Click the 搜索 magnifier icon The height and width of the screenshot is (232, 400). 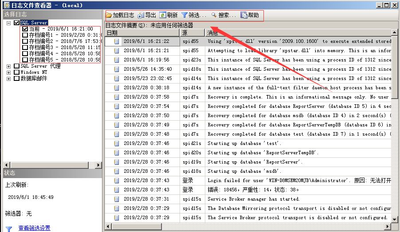click(214, 15)
